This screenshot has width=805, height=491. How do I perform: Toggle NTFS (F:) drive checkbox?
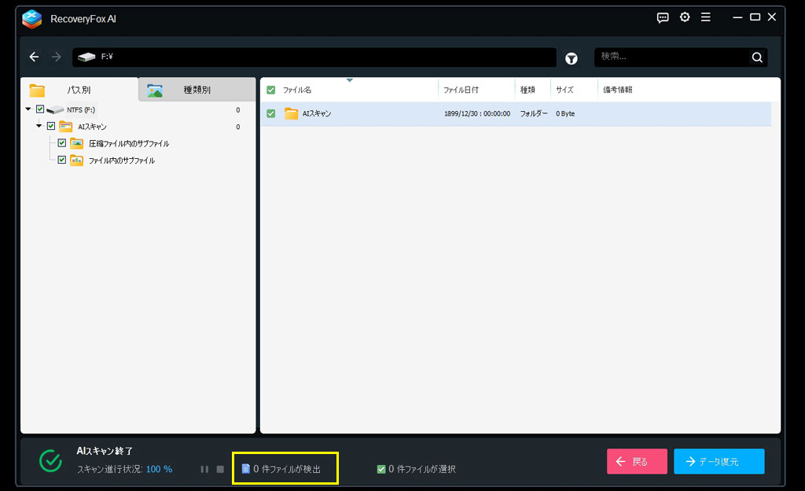tap(40, 109)
